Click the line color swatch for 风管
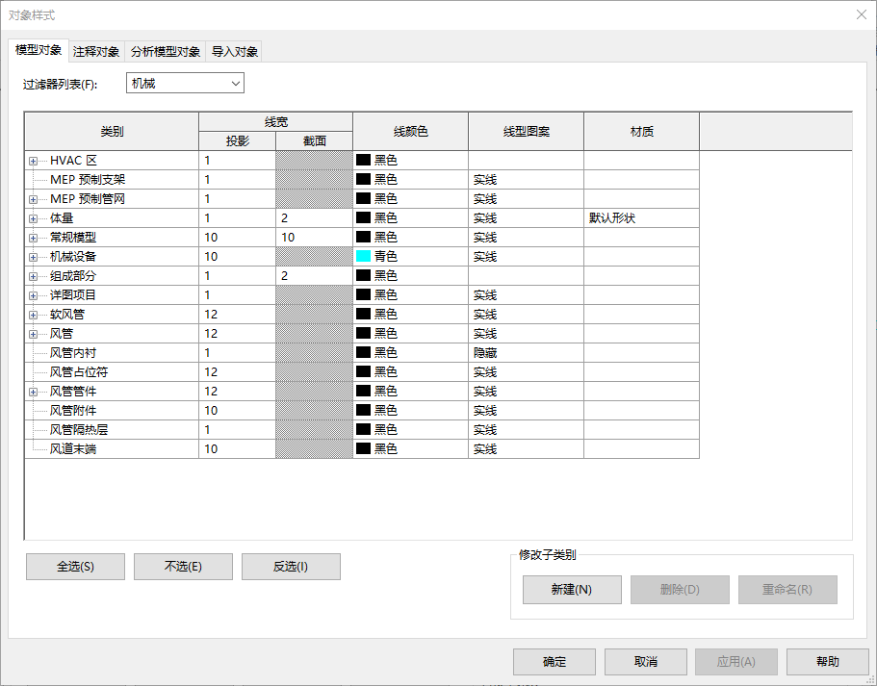Viewport: 877px width, 686px height. coord(364,333)
